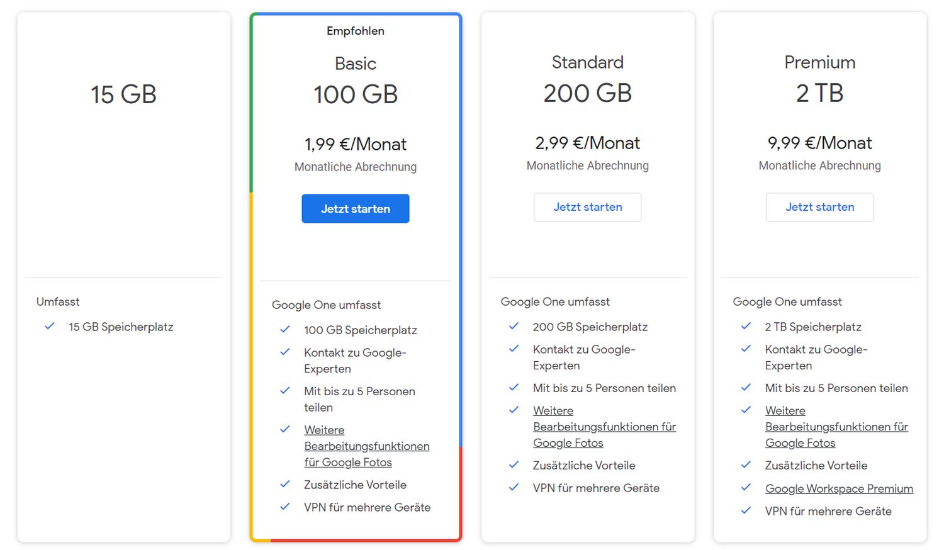Click Standard plan's Mit bis zu 5 Personen teilen

point(604,388)
